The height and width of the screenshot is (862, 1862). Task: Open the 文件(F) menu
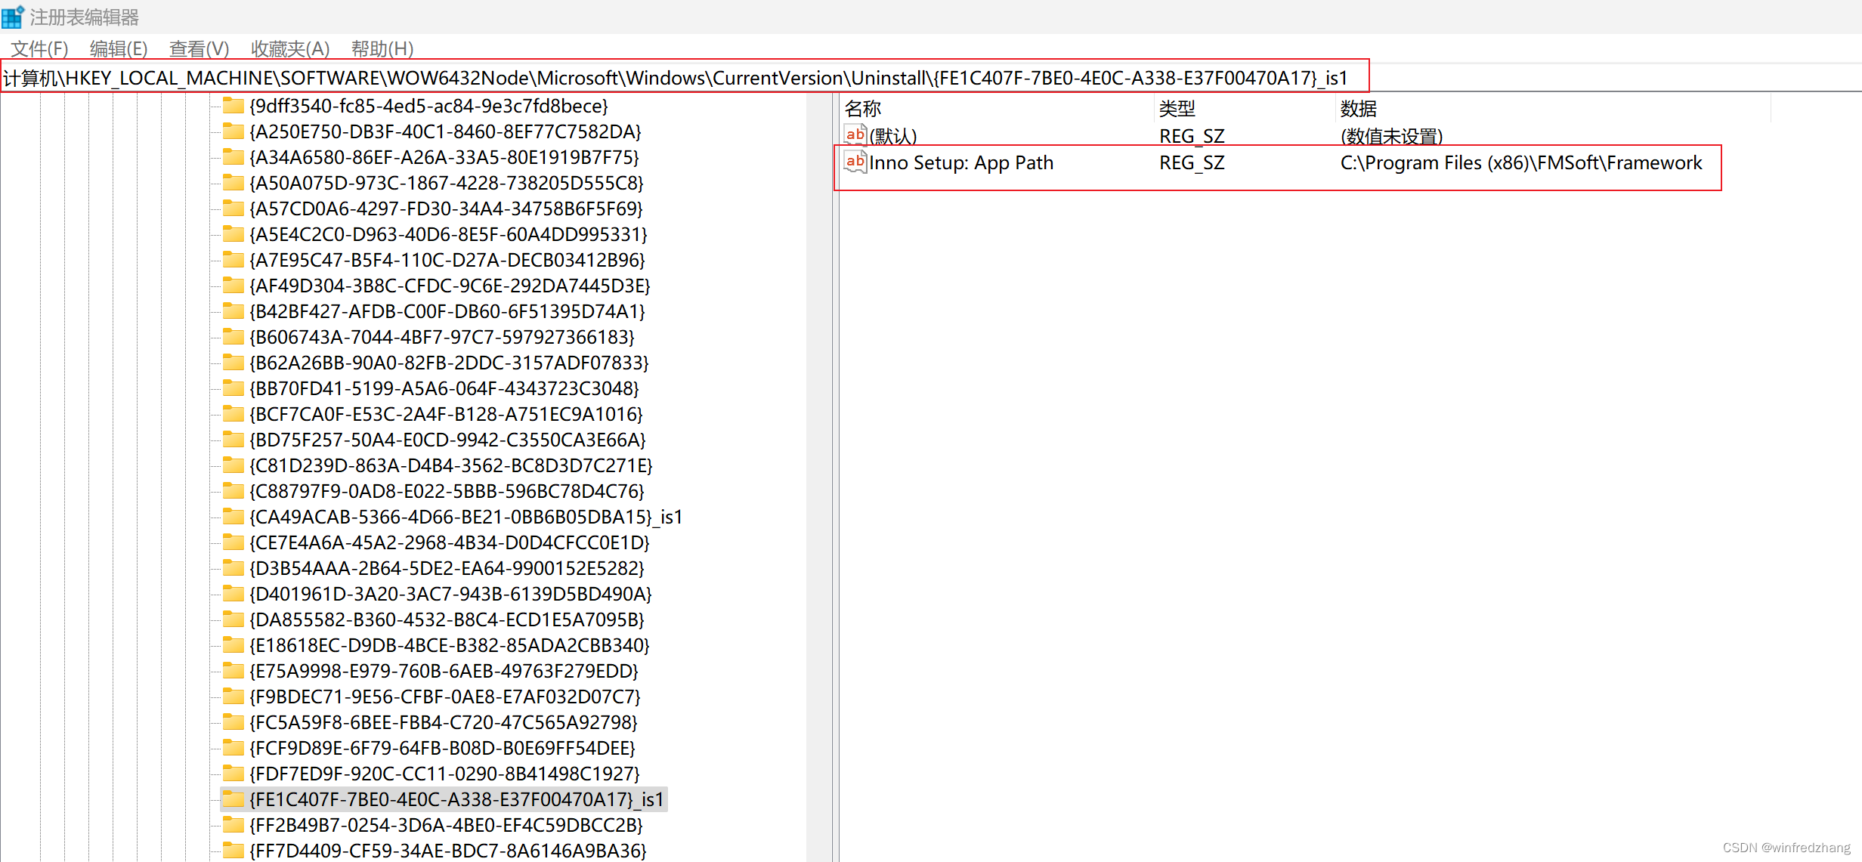(40, 49)
